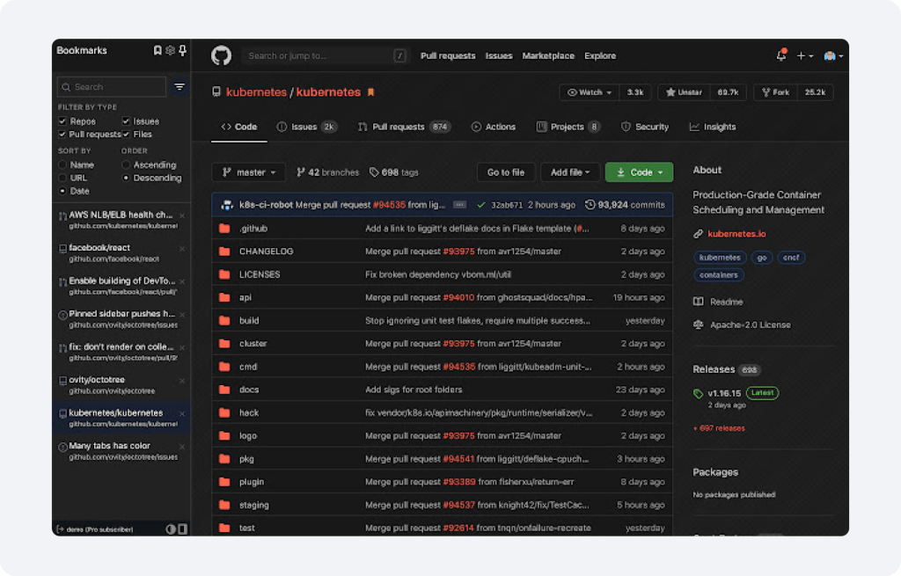Click the v1.16.15 release tag icon
Image resolution: width=901 pixels, height=576 pixels.
698,393
